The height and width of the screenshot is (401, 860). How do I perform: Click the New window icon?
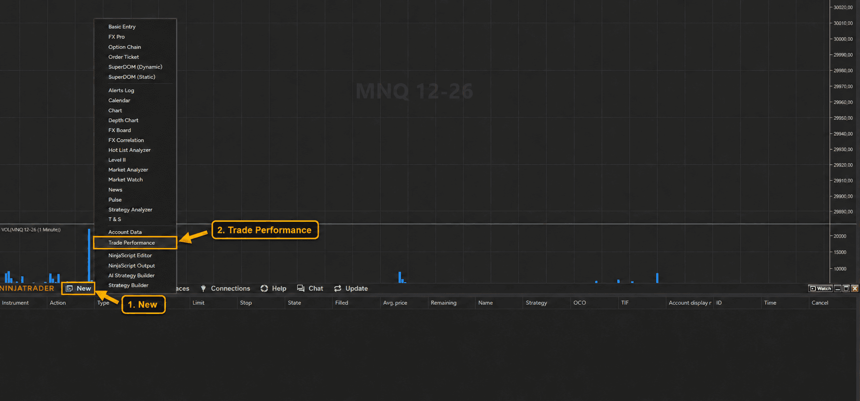pos(69,288)
